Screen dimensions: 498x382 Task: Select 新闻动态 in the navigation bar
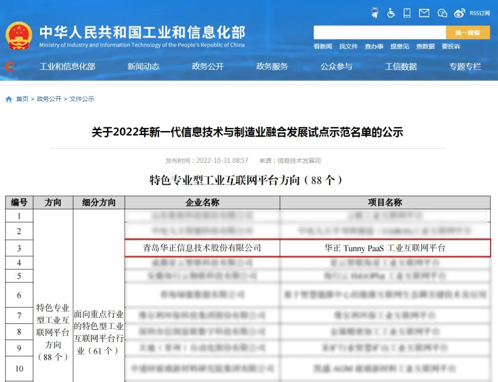[x=143, y=66]
